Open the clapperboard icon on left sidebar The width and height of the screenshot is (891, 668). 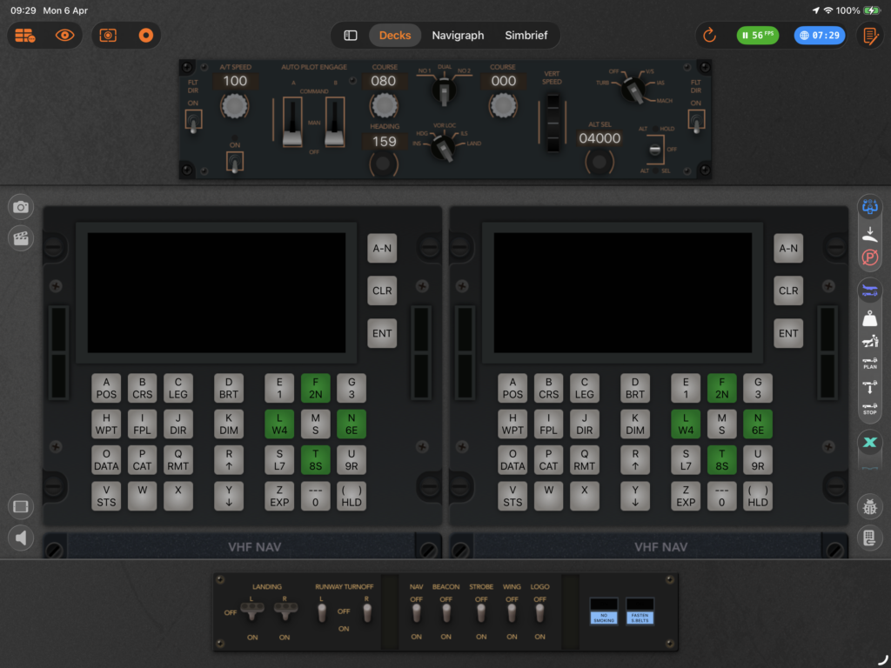coord(21,237)
